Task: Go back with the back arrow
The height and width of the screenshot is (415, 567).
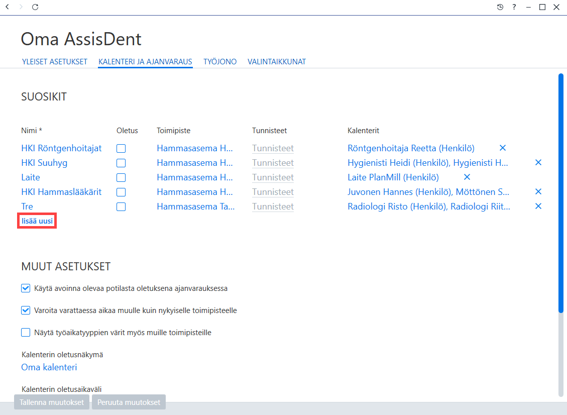Action: [x=7, y=7]
